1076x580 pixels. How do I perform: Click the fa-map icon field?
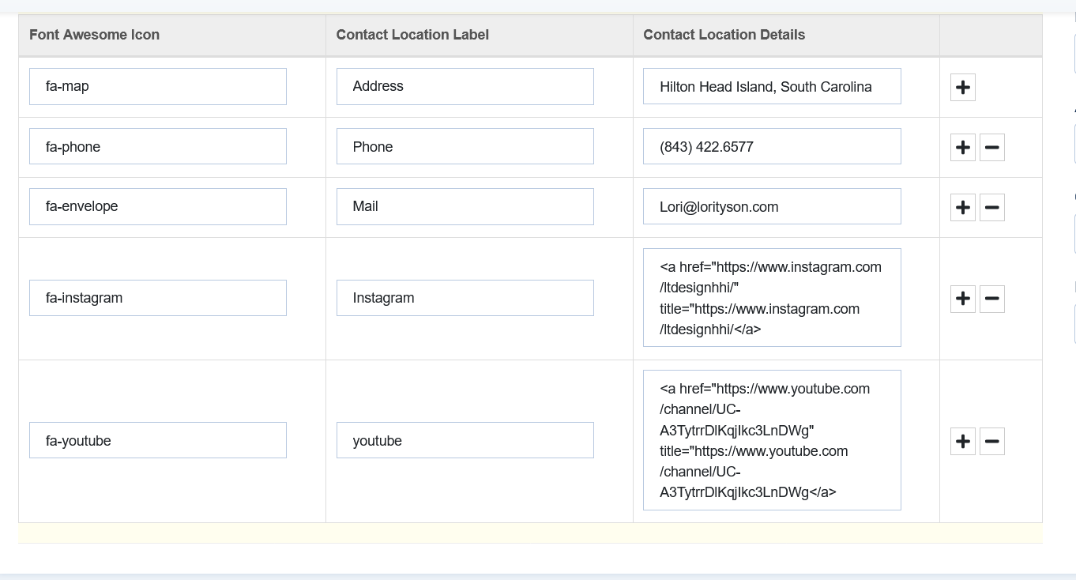(158, 86)
